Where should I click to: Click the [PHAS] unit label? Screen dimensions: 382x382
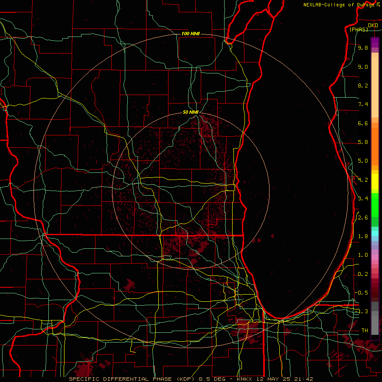359,30
